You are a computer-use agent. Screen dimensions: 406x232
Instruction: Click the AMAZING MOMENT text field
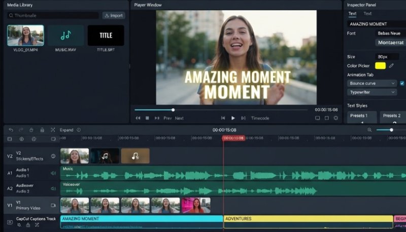point(377,24)
